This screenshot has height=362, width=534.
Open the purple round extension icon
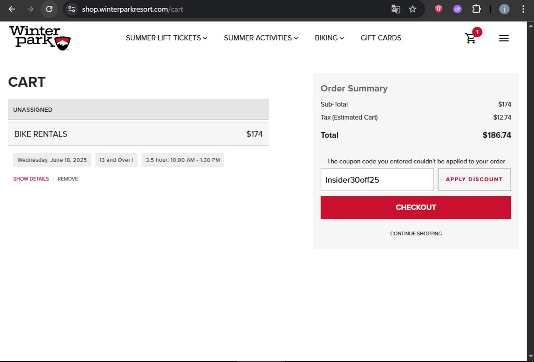click(x=457, y=9)
